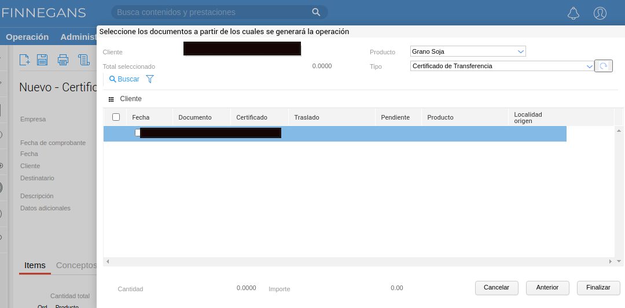Click the Cancelar button
This screenshot has height=308, width=625.
(x=497, y=288)
